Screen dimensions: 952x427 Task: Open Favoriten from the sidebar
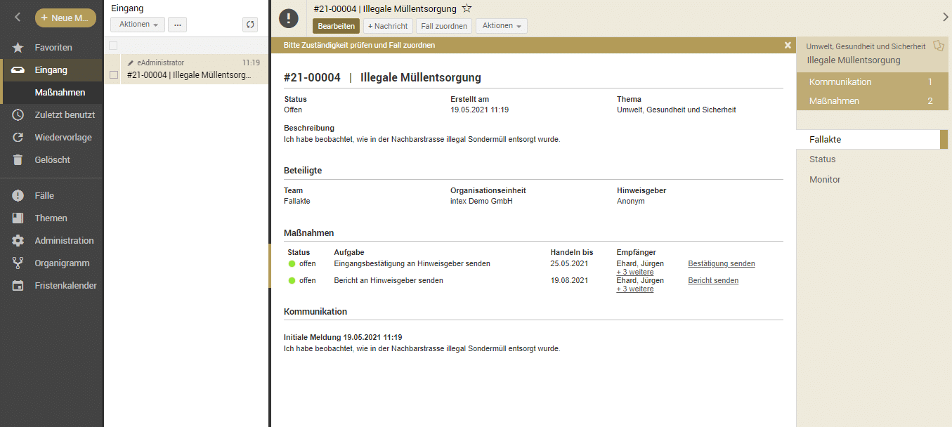tap(53, 48)
